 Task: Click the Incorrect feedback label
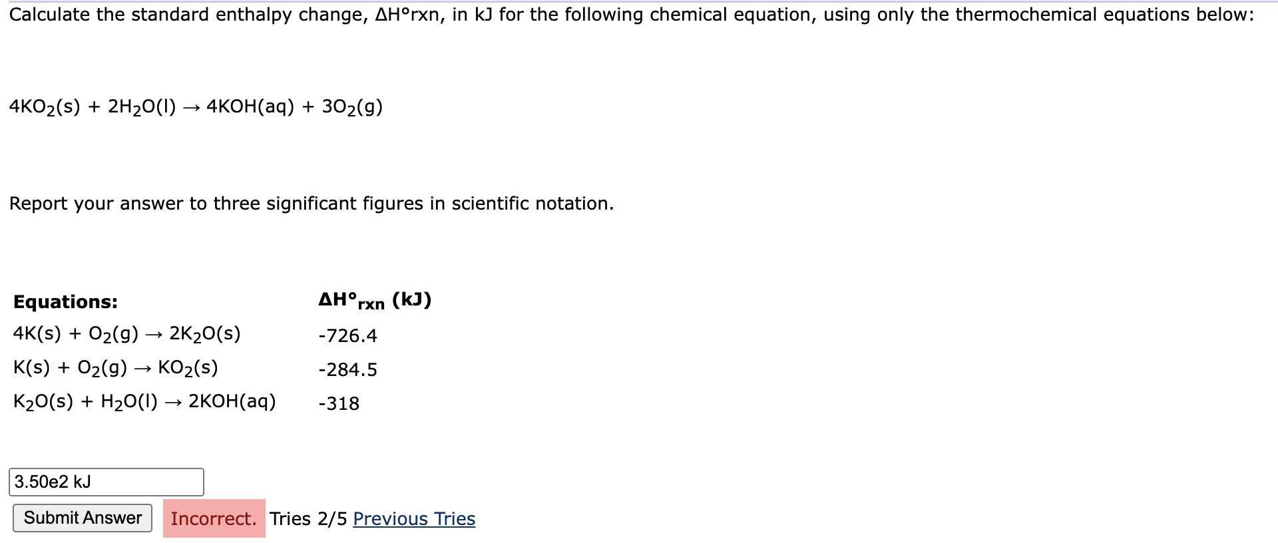[x=214, y=518]
